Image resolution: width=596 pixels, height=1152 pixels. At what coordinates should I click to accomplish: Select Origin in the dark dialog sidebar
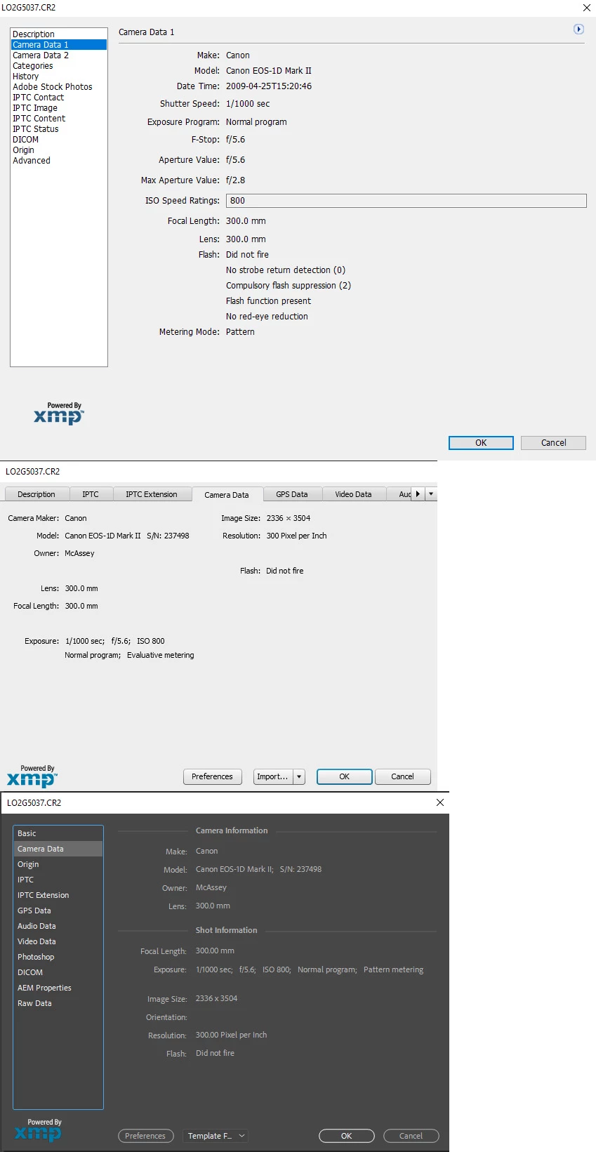58,864
